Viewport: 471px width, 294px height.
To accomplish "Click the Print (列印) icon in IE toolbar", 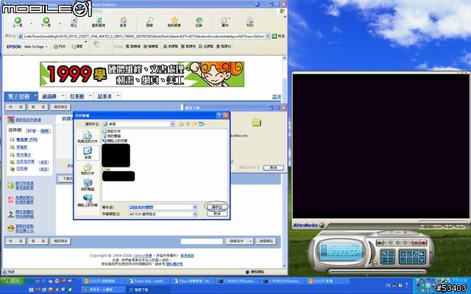I will tap(250, 22).
